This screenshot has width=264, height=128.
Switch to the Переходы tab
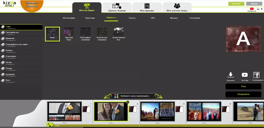point(90,18)
